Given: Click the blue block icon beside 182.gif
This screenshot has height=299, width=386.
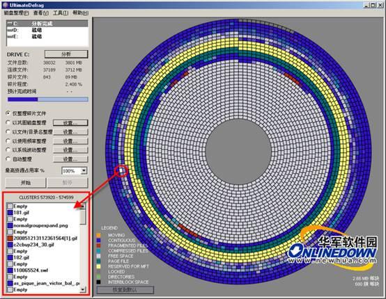Looking at the screenshot, I should (10, 257).
